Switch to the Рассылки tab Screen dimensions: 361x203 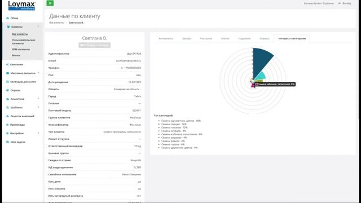tap(206, 39)
